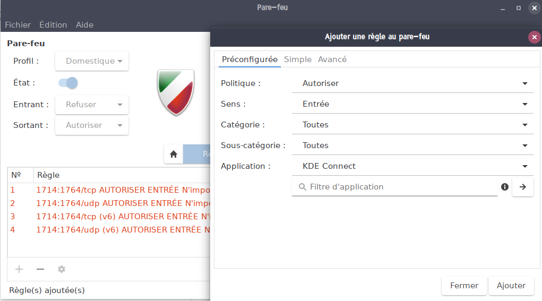The height and width of the screenshot is (301, 542).
Task: Click the Fermer button
Action: pyautogui.click(x=464, y=286)
